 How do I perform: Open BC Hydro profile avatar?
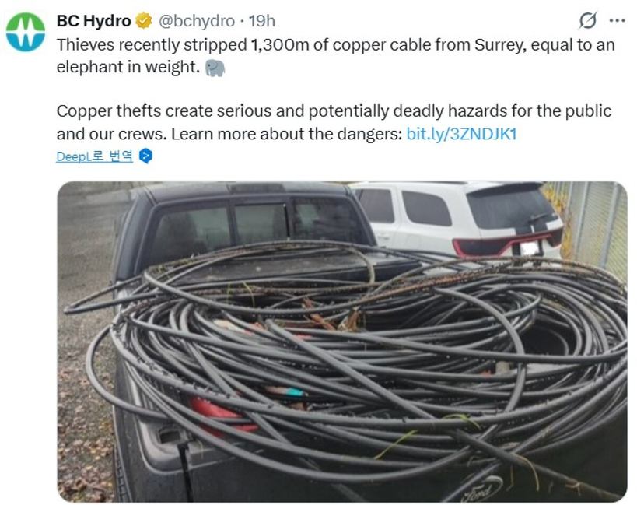26,33
